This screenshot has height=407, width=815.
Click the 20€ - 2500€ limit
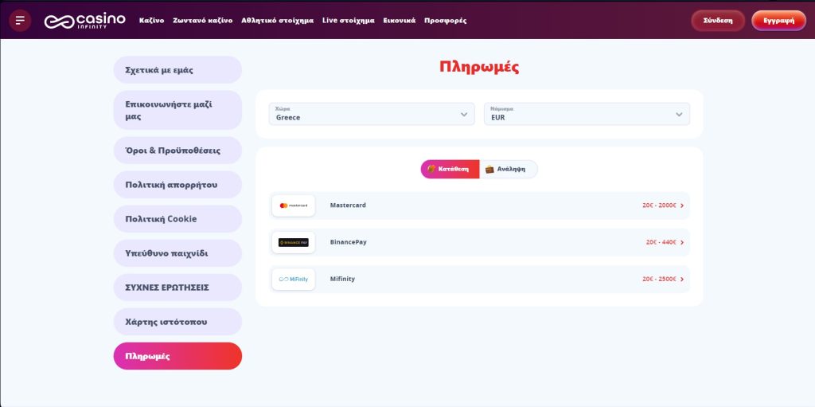pyautogui.click(x=659, y=280)
